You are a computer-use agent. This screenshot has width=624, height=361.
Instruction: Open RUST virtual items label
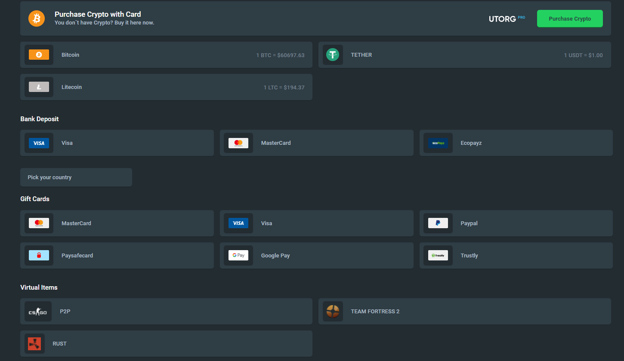59,343
